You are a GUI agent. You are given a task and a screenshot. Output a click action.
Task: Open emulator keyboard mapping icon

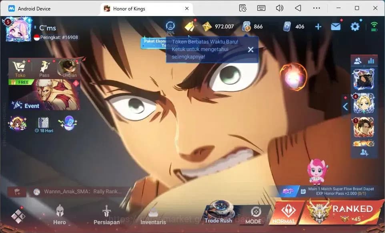point(261,8)
